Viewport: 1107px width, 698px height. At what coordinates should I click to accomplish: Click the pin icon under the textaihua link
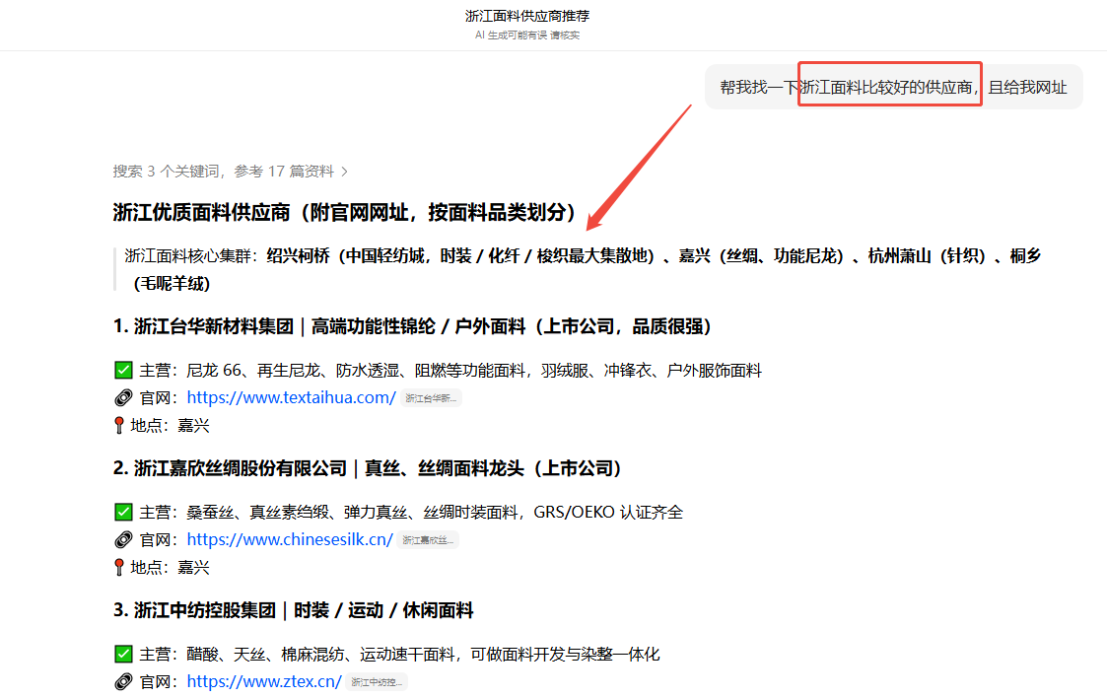click(119, 426)
